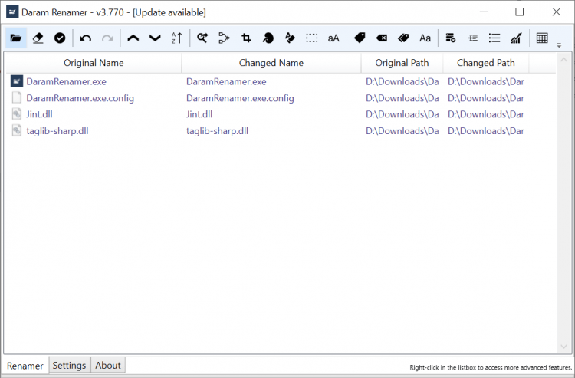Select Jint.dll in Original Name column

tap(39, 114)
